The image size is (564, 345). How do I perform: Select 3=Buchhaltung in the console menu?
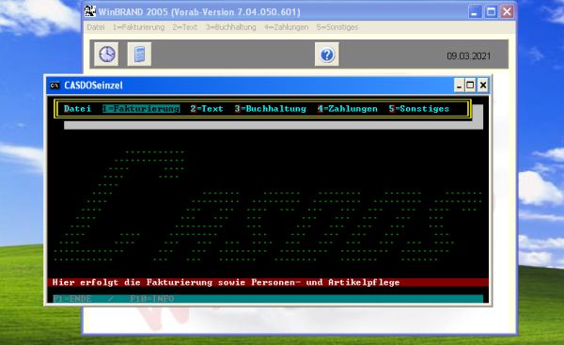coord(270,109)
